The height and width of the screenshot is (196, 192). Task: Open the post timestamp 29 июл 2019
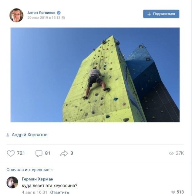click(x=44, y=18)
